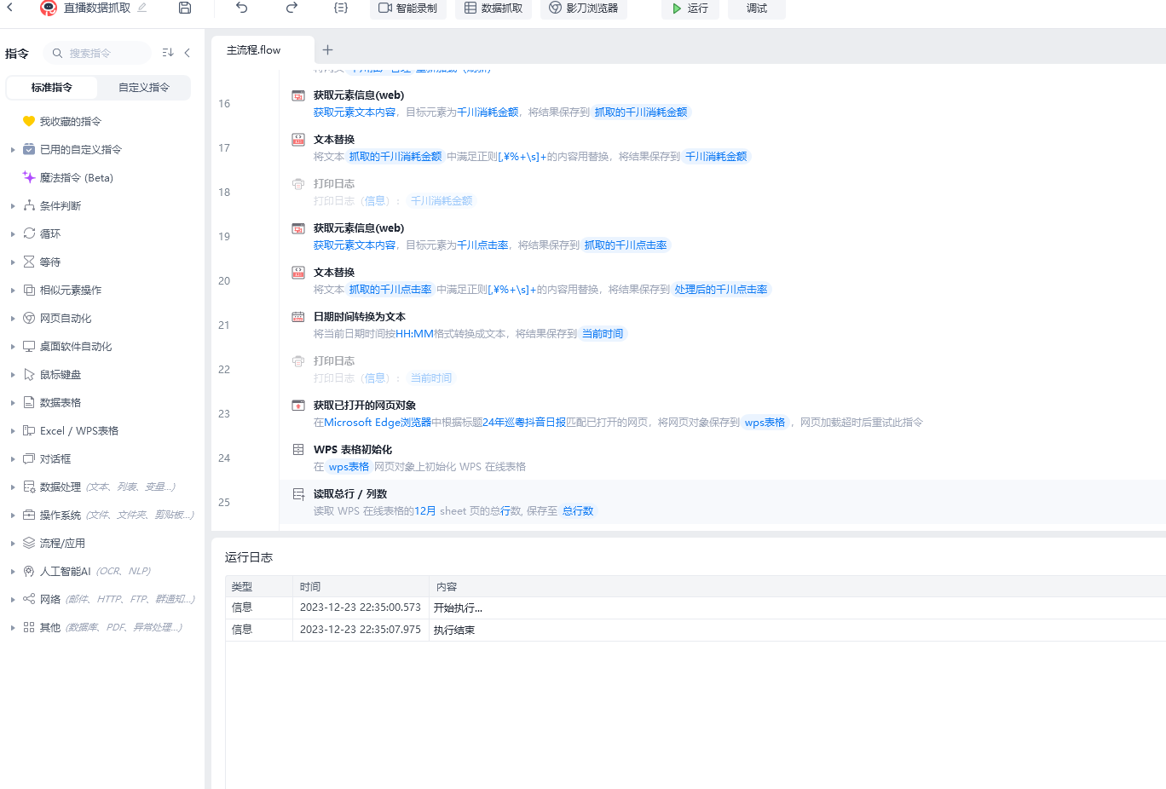Expand the 鼠标键盘 category
The image size is (1166, 789).
pyautogui.click(x=13, y=375)
